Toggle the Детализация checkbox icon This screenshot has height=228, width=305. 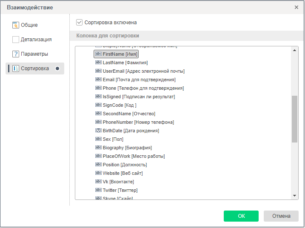16,40
